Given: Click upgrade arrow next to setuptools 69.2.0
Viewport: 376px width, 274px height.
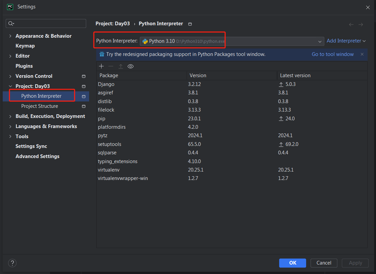Looking at the screenshot, I should 281,145.
